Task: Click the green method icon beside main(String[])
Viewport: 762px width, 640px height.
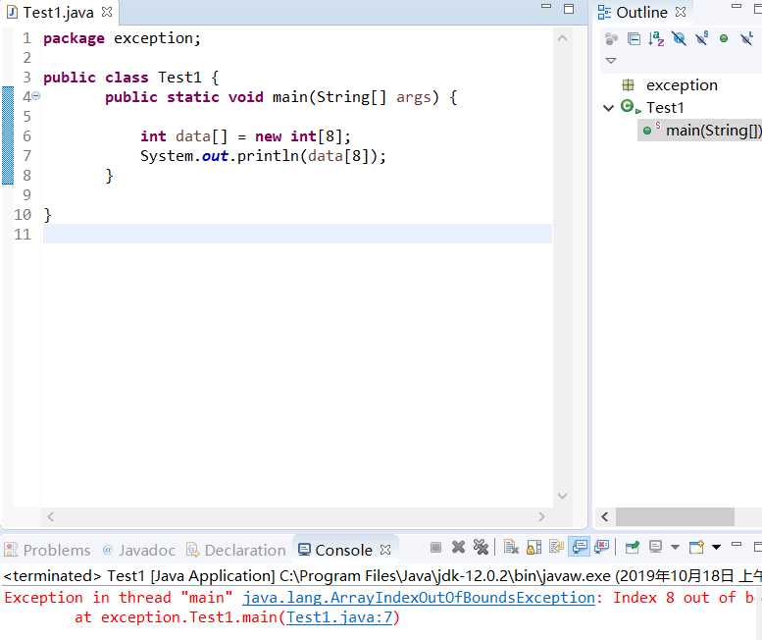Action: pos(649,130)
